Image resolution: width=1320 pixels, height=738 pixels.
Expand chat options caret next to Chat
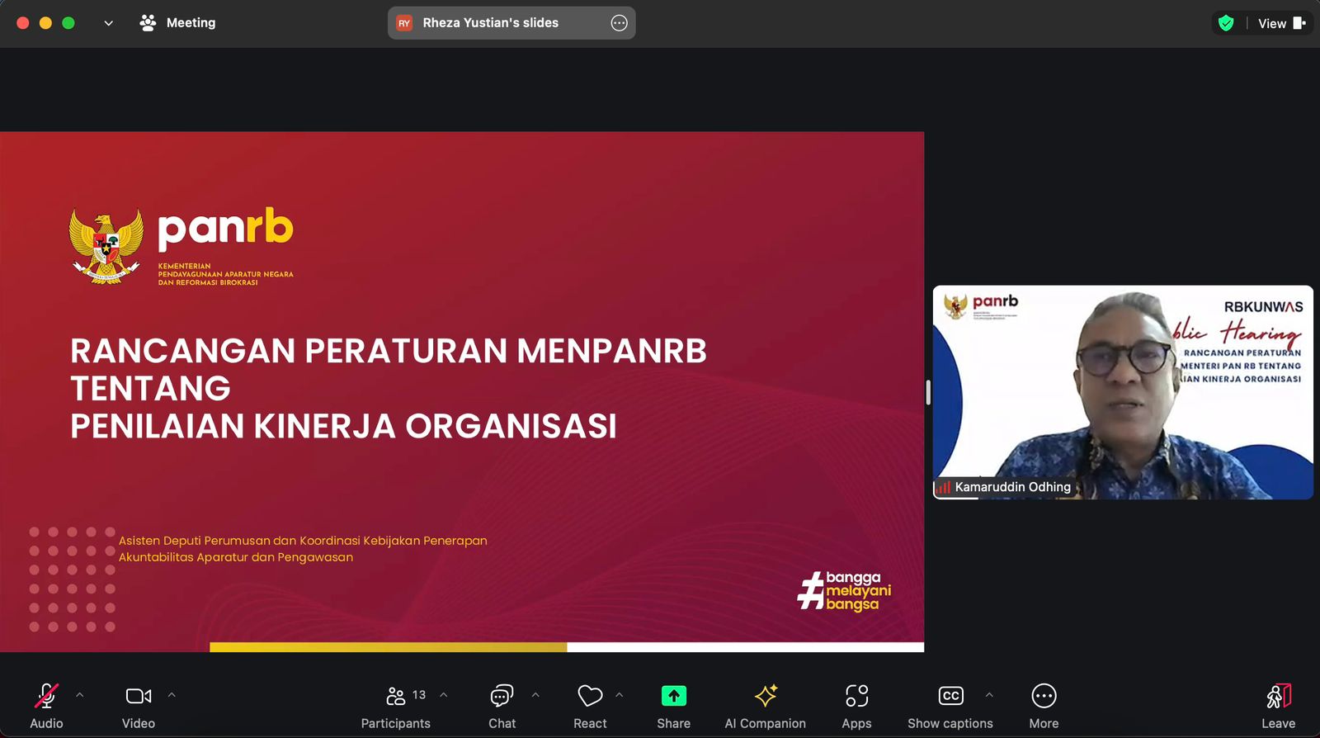tap(535, 695)
